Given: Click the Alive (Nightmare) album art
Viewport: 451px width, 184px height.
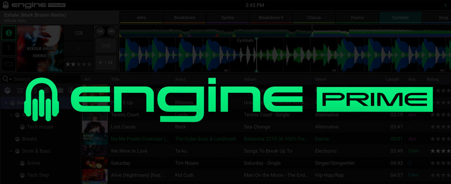Looking at the screenshot, I should 95,175.
